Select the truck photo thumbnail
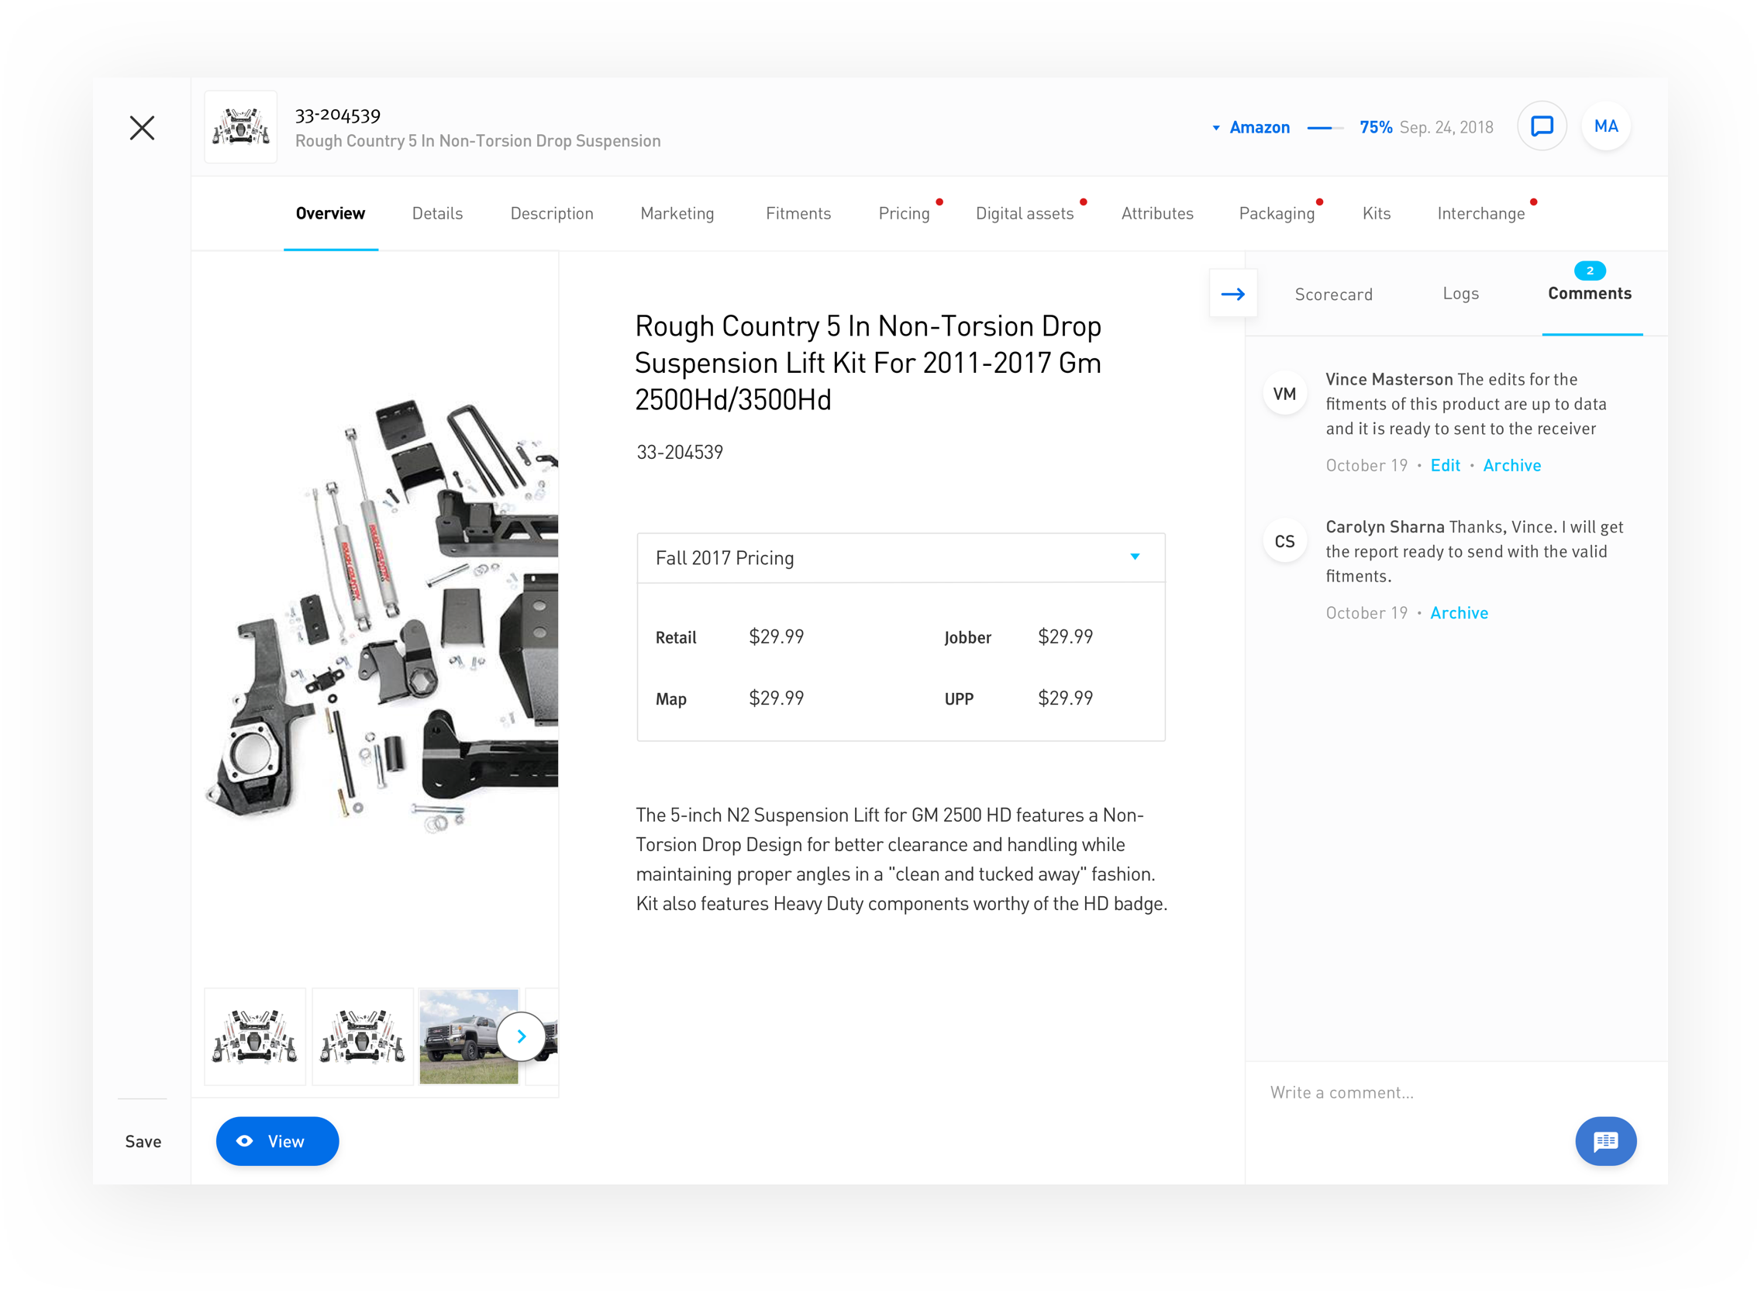The width and height of the screenshot is (1761, 1293). 469,1036
